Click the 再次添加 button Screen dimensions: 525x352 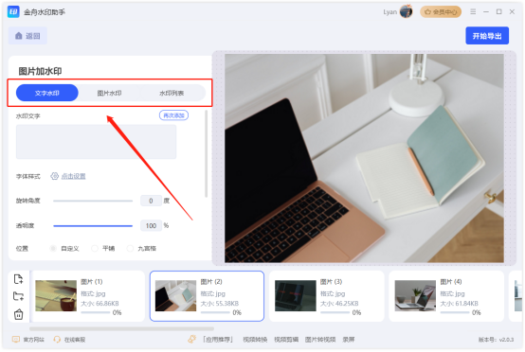click(173, 115)
